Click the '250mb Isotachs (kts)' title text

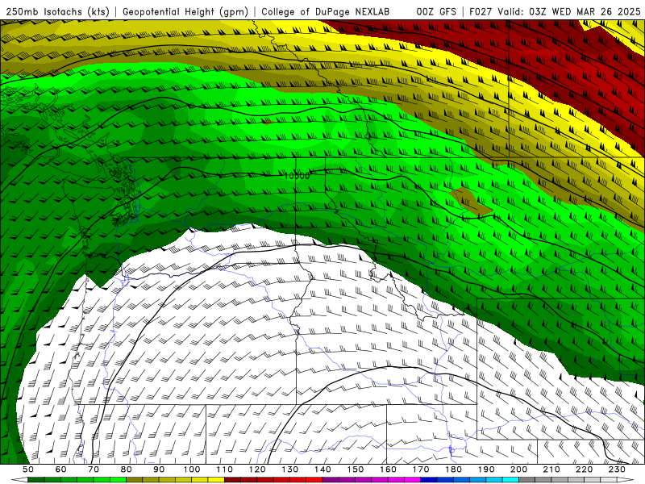tap(58, 12)
